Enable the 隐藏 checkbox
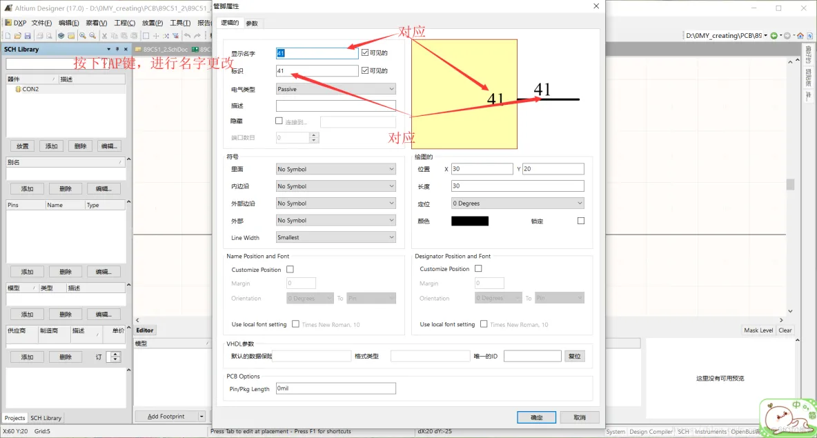Image resolution: width=817 pixels, height=438 pixels. [279, 121]
